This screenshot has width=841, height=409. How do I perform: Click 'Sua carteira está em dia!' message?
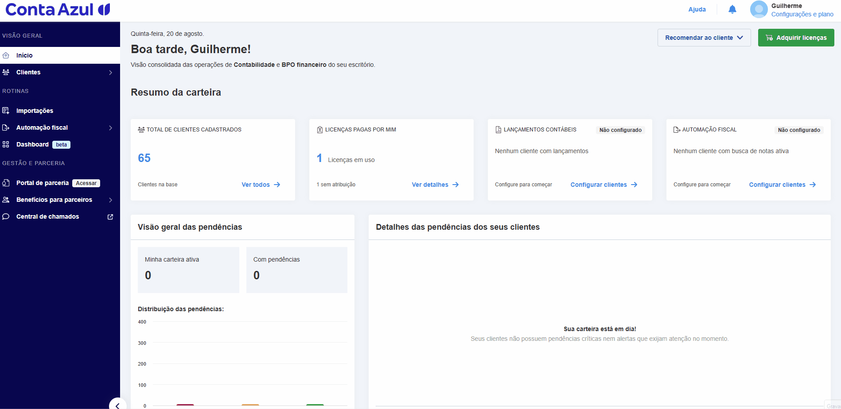[600, 329]
